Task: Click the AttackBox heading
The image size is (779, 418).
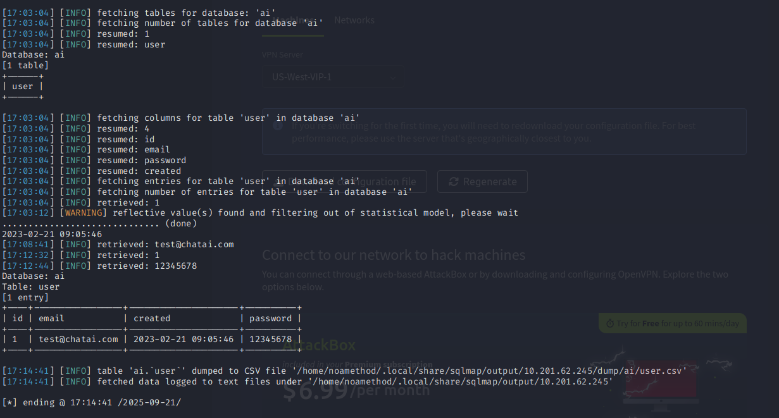Action: pos(319,345)
